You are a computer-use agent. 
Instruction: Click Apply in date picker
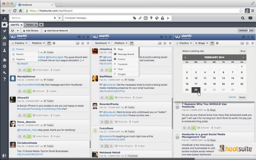(242, 97)
